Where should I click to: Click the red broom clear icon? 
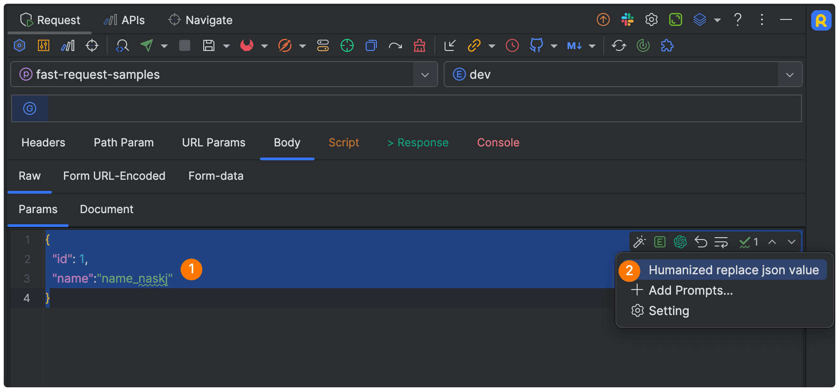(419, 45)
